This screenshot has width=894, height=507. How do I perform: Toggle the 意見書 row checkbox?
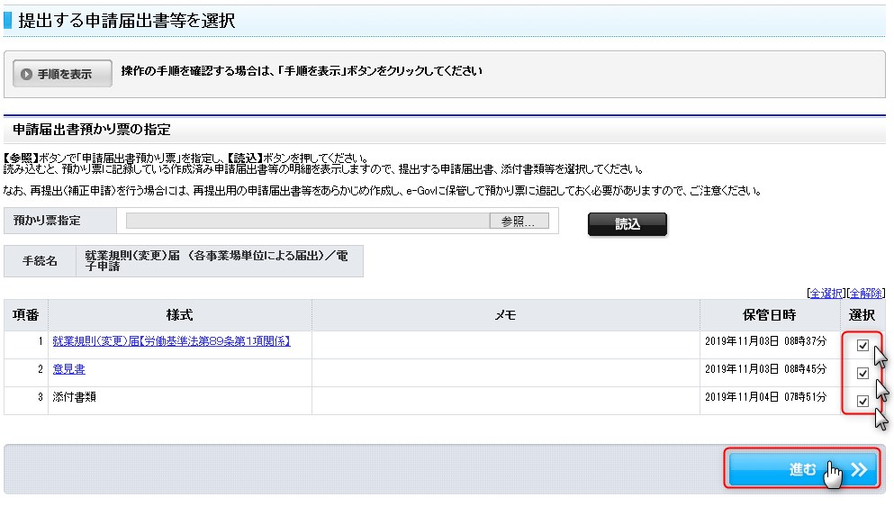pos(862,373)
